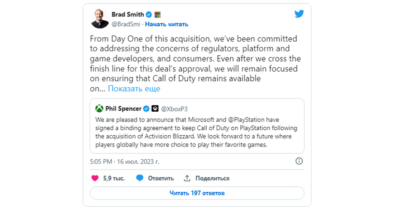
Task: Click the @BradSmi handle
Action: pos(126,24)
